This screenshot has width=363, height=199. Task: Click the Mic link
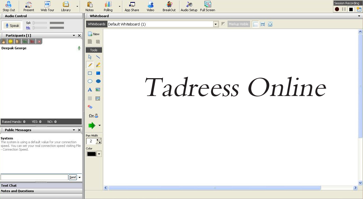click(x=28, y=28)
